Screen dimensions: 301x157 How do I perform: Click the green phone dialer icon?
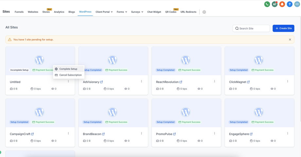click(x=267, y=4)
